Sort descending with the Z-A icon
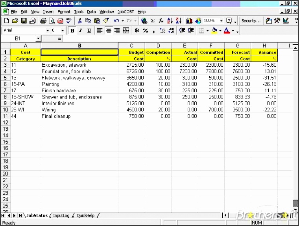The image size is (299, 226). tap(179, 21)
